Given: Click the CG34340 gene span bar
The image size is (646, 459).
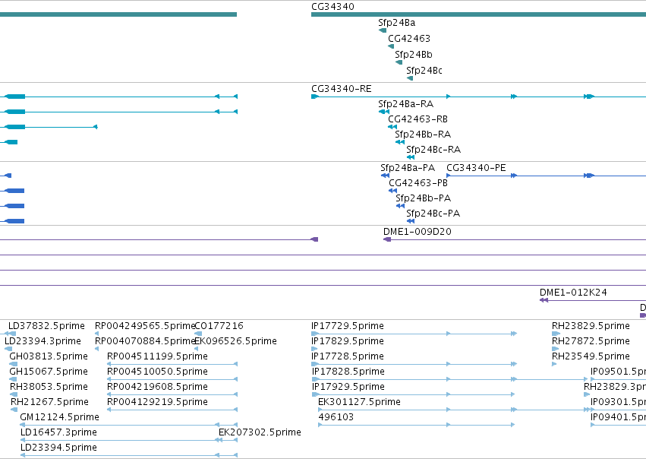Looking at the screenshot, I should tap(478, 14).
